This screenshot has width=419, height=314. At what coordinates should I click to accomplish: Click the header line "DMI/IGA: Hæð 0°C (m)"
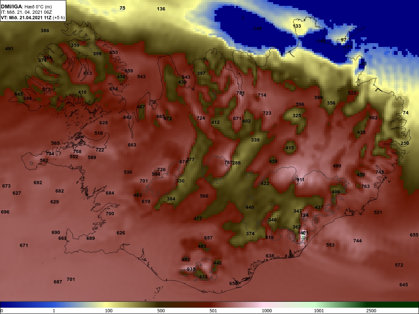[x=26, y=7]
